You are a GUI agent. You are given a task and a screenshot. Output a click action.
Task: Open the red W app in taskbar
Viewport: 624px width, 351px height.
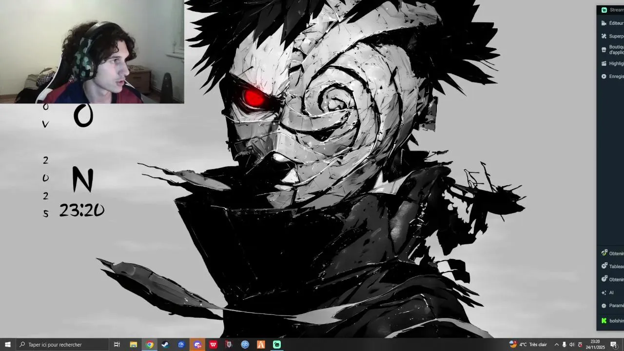pos(213,345)
